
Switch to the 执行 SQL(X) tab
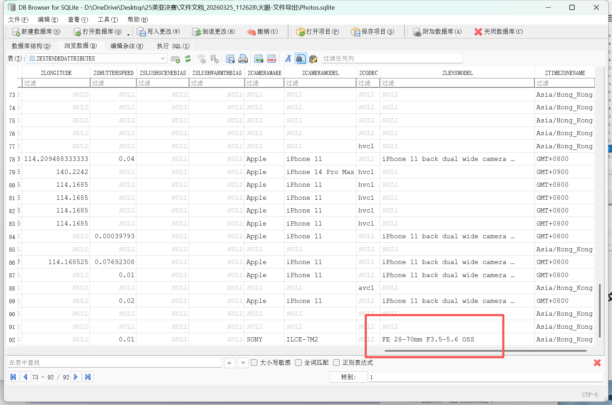[173, 46]
